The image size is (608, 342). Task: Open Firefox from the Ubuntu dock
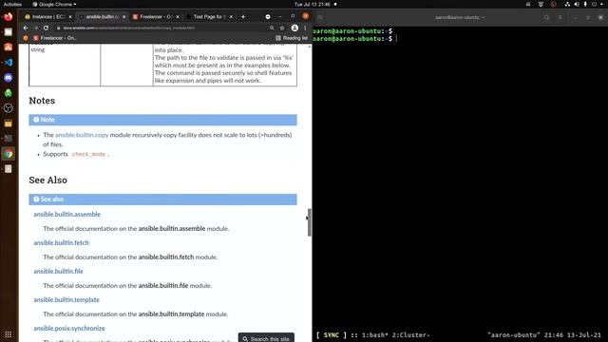pyautogui.click(x=9, y=17)
